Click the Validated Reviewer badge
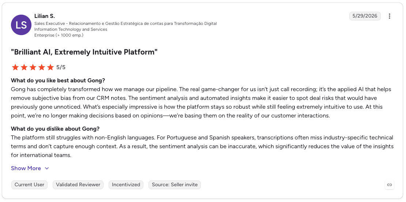 [78, 185]
